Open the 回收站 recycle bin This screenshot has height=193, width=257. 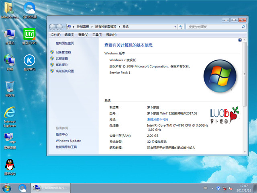[x=10, y=88]
